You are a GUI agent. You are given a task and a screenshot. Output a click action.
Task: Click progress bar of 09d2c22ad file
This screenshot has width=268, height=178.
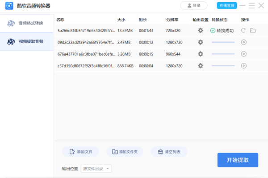223,42
